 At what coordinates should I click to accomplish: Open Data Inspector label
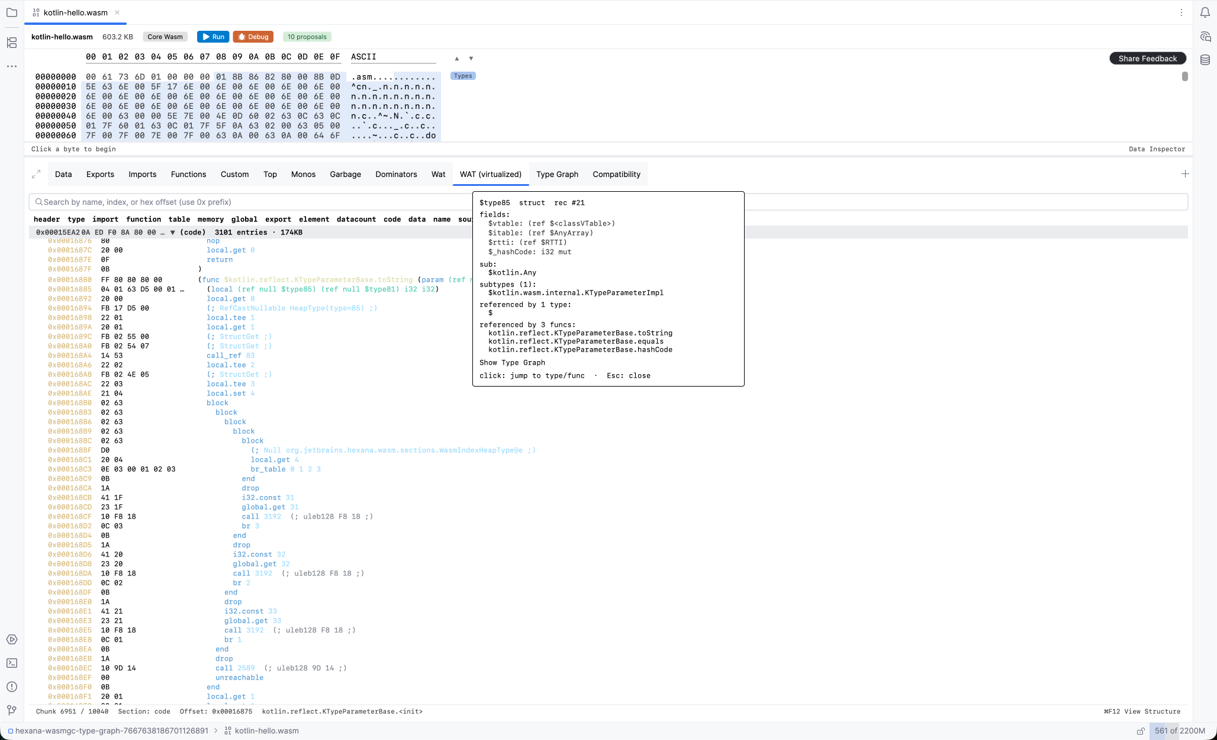(x=1157, y=149)
